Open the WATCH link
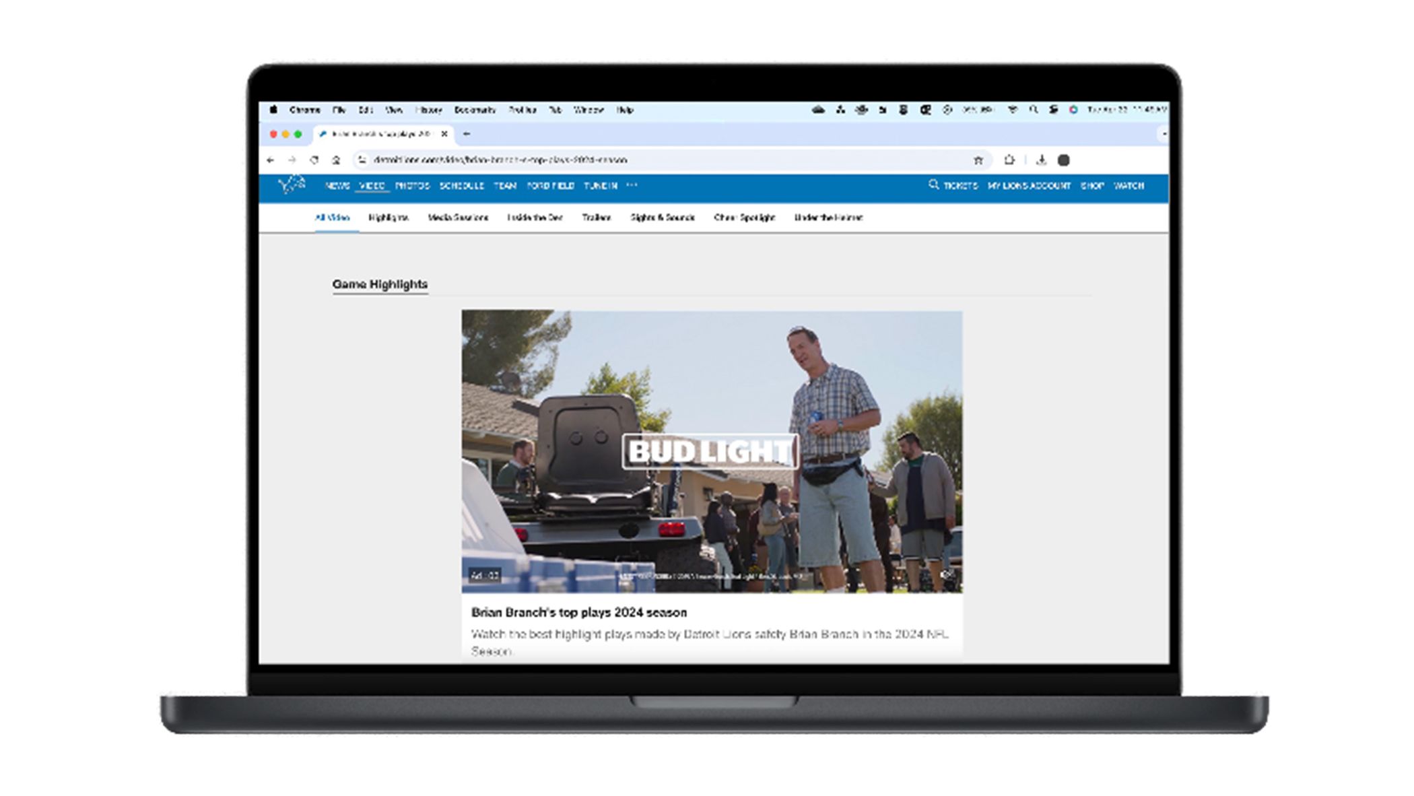This screenshot has height=796, width=1414. [1129, 186]
